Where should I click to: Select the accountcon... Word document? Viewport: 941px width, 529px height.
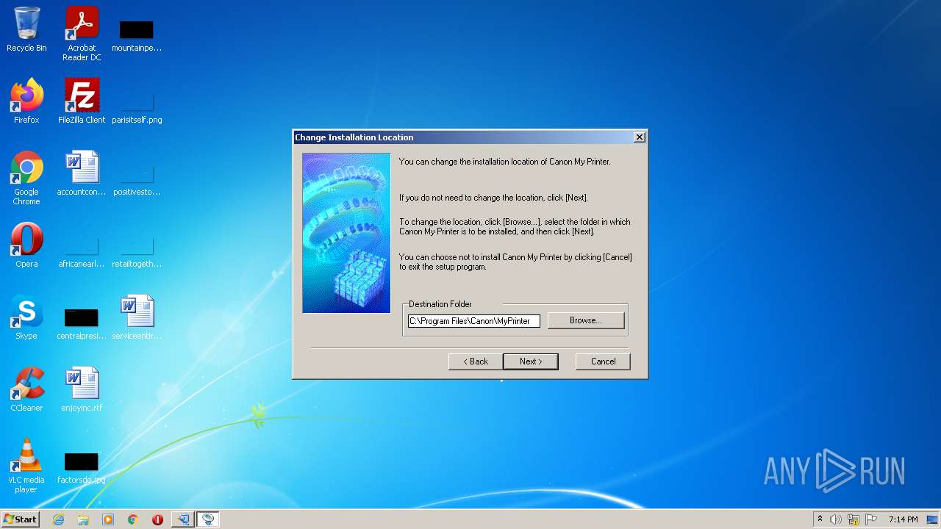(x=82, y=174)
